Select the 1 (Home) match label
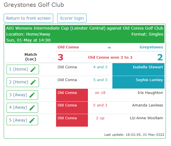This screenshot has width=171, height=146. pyautogui.click(x=19, y=69)
